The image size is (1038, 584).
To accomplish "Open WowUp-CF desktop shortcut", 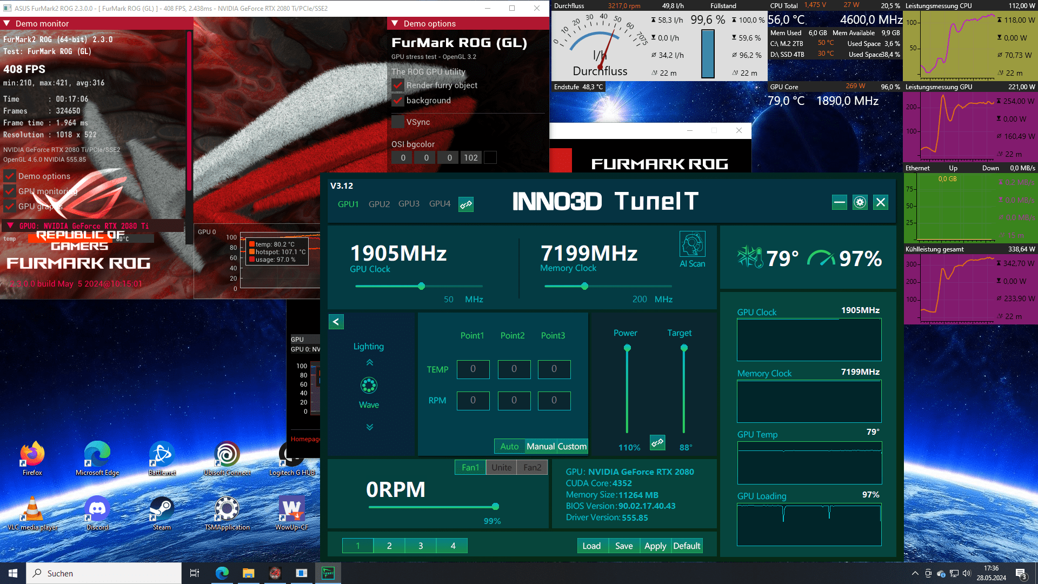I will pyautogui.click(x=292, y=514).
